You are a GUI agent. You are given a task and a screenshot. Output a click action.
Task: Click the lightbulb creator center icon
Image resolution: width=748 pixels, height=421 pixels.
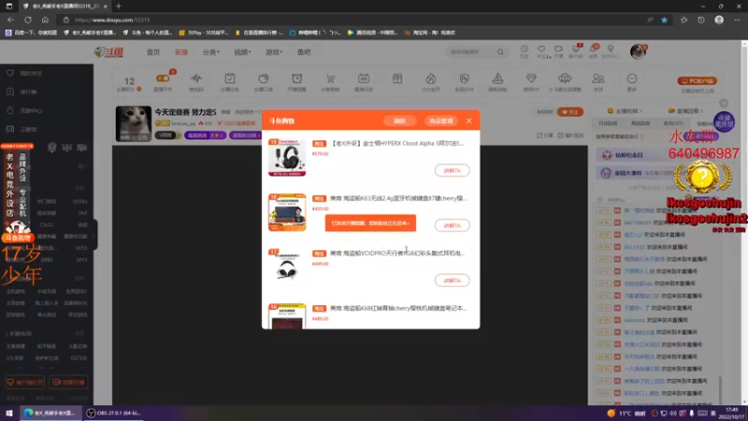click(611, 50)
